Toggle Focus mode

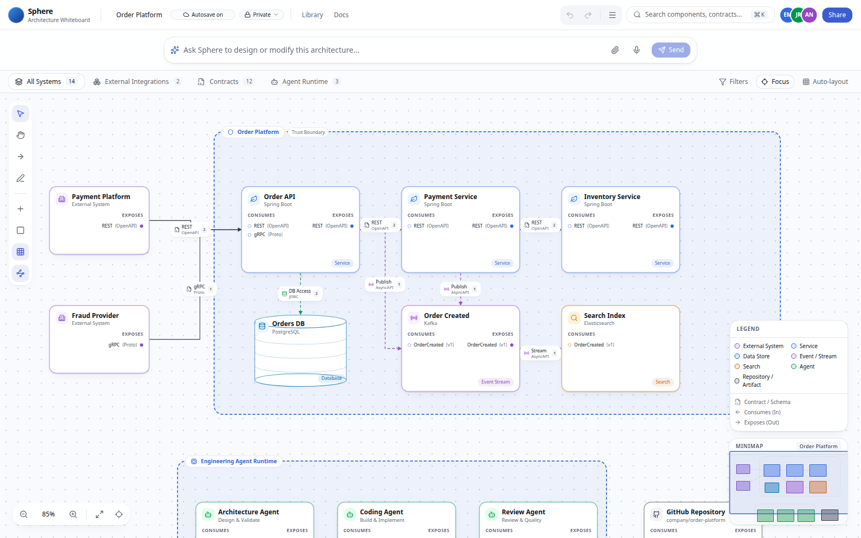775,82
